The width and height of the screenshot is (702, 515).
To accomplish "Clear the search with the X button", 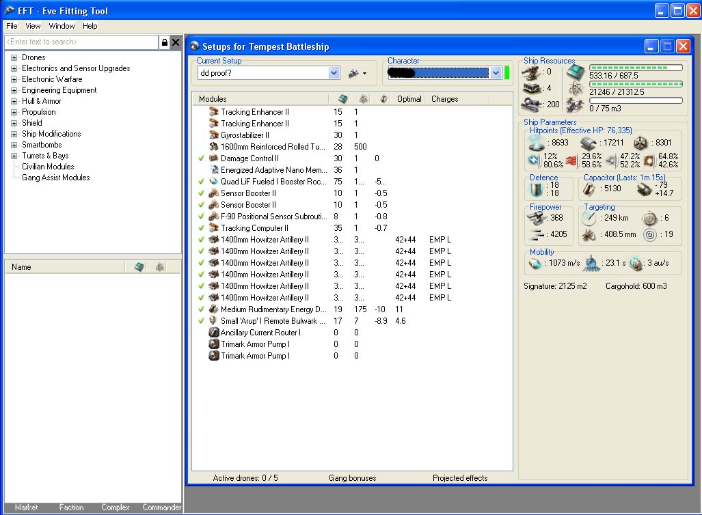I will point(176,42).
